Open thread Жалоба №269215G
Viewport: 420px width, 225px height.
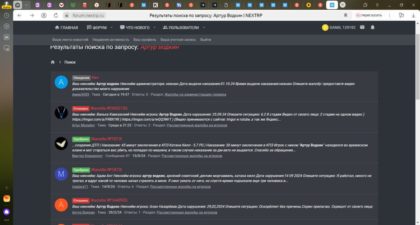point(109,108)
